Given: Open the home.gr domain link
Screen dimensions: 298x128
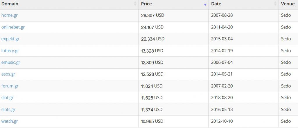Looking at the screenshot, I should click(10, 15).
